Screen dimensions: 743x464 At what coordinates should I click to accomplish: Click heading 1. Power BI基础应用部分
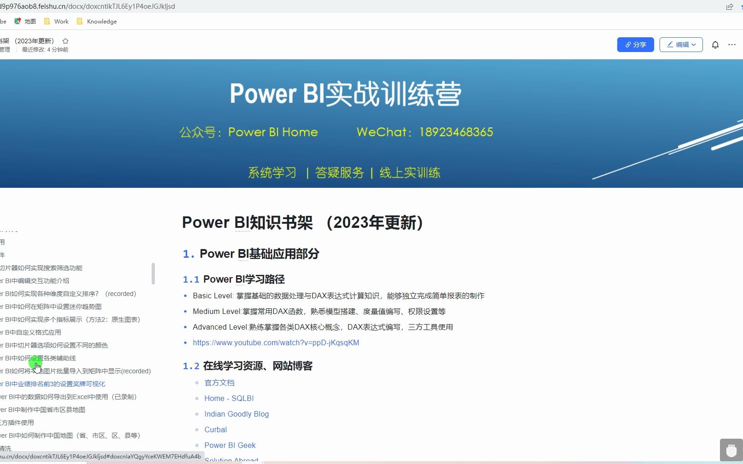(x=251, y=254)
